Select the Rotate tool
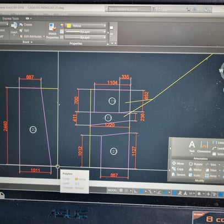 click(x=196, y=164)
